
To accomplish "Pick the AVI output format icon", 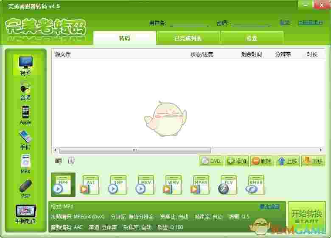I will [x=90, y=185].
